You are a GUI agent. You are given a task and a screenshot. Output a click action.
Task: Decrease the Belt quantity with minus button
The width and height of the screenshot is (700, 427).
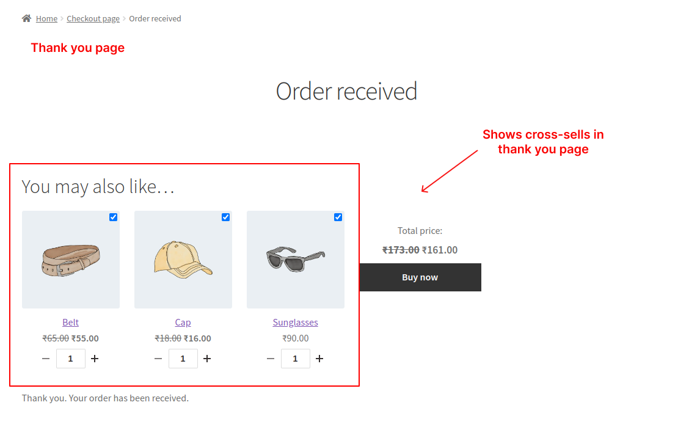tap(46, 359)
